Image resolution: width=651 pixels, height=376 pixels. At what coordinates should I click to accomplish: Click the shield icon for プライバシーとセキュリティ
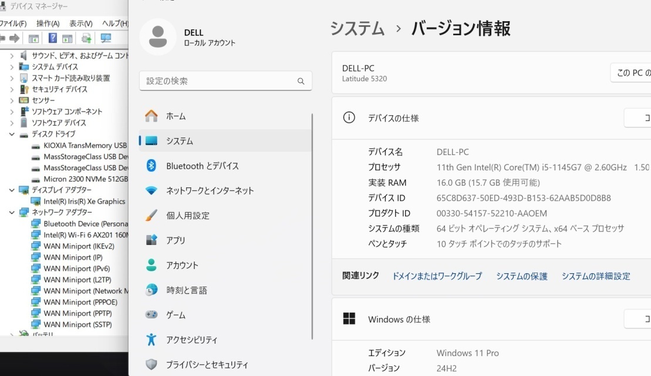point(151,364)
